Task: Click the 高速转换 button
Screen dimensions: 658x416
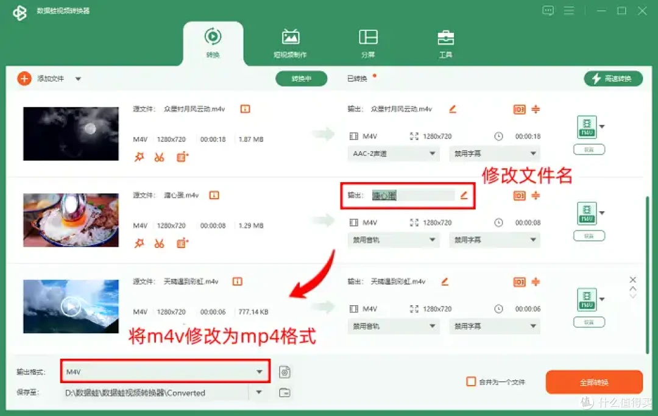Action: [x=613, y=79]
